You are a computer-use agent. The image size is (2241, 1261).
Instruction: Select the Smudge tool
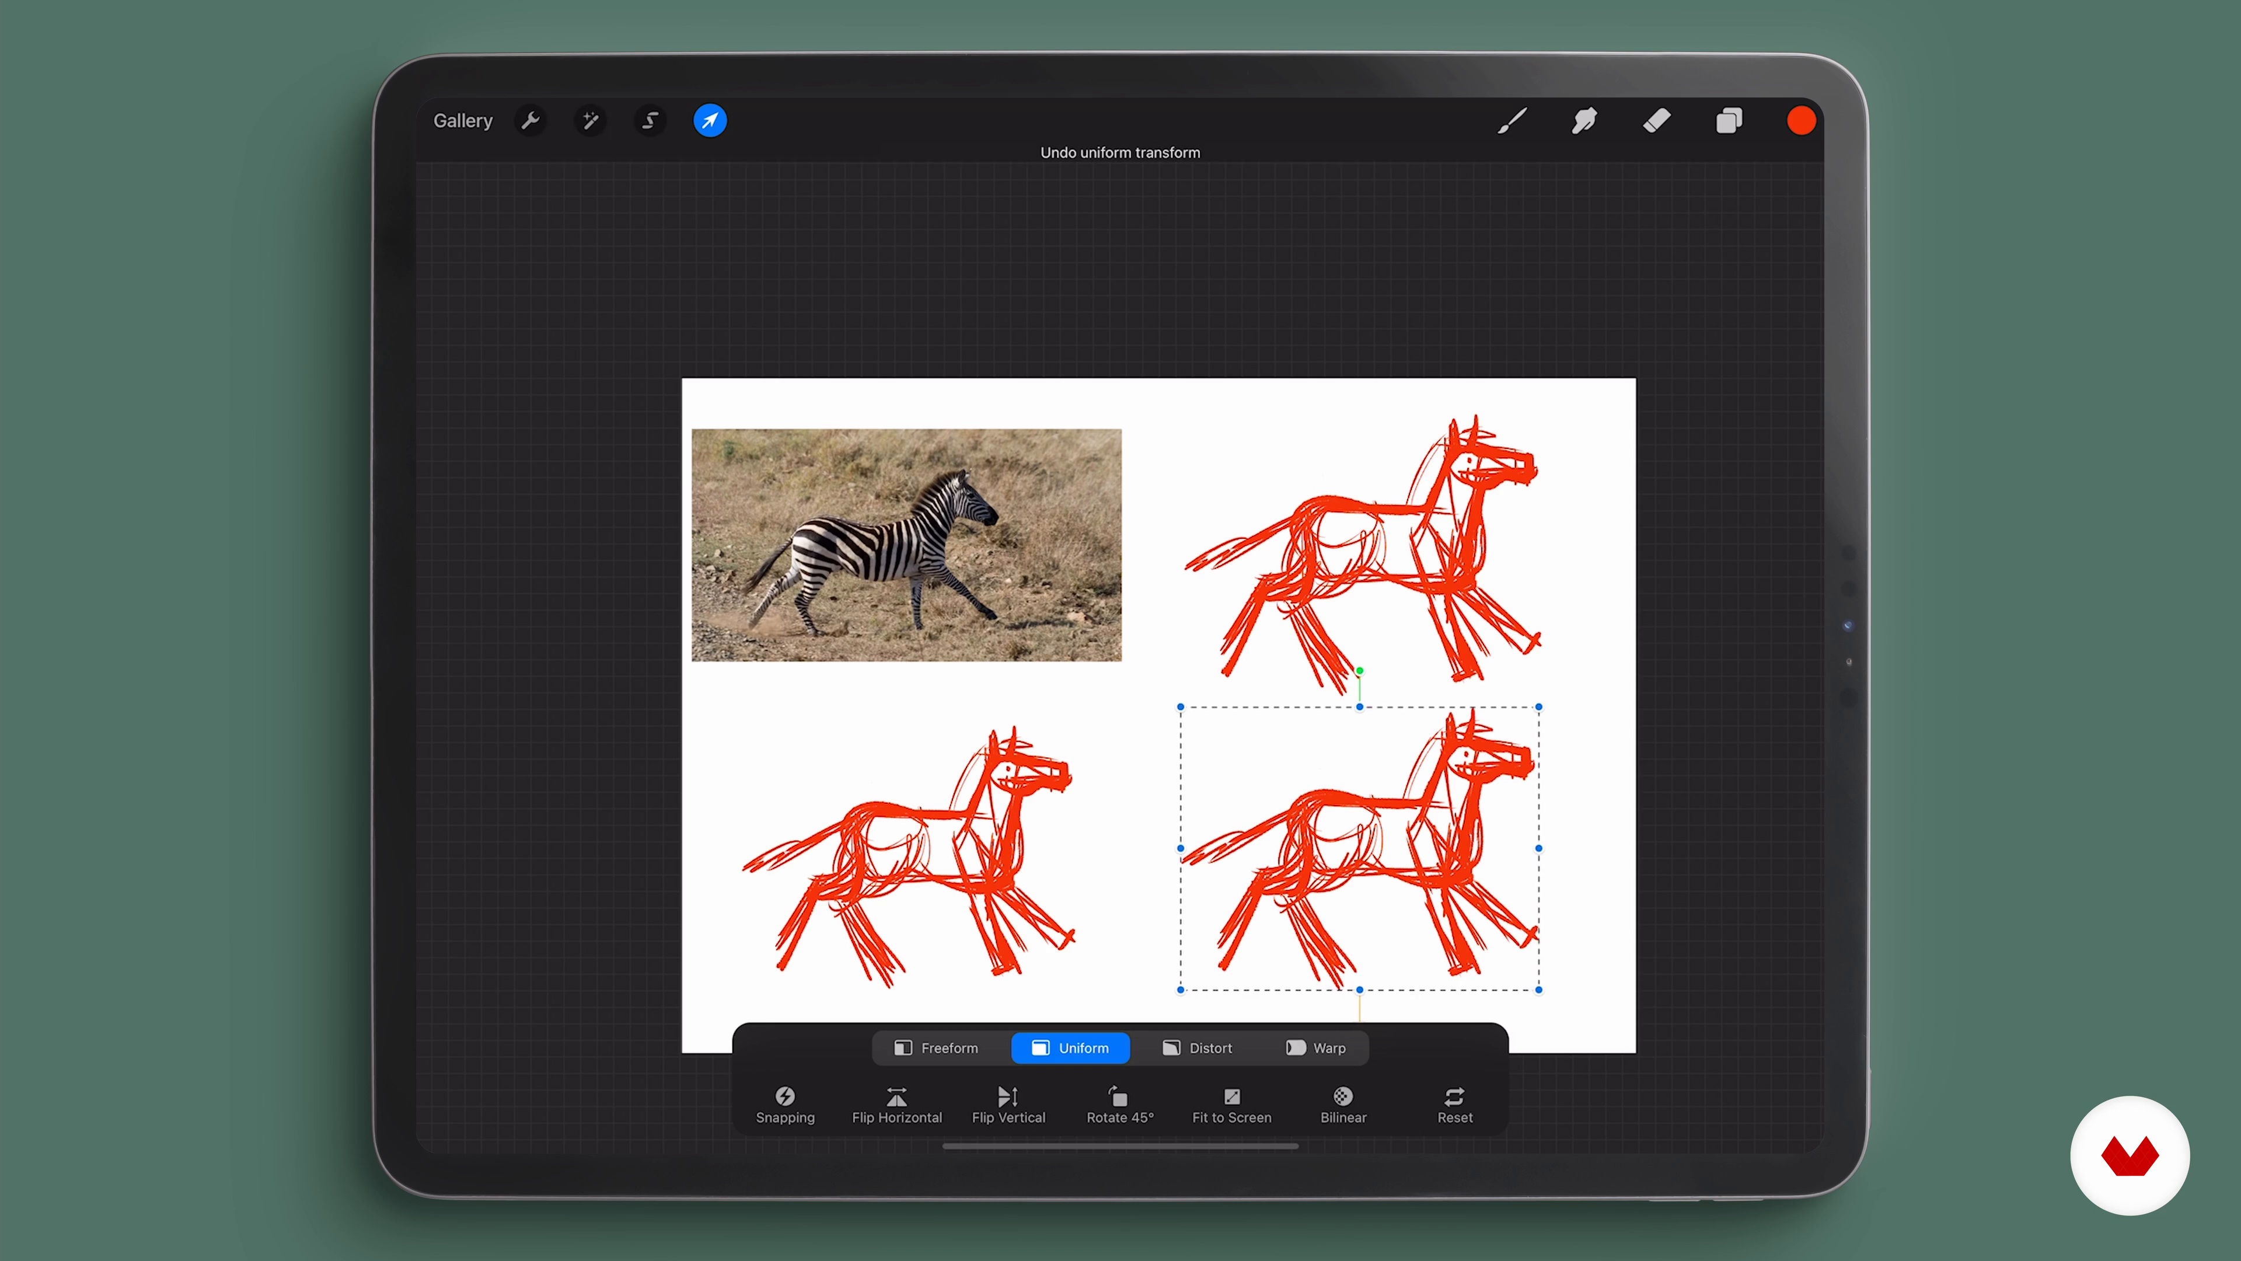point(1584,121)
